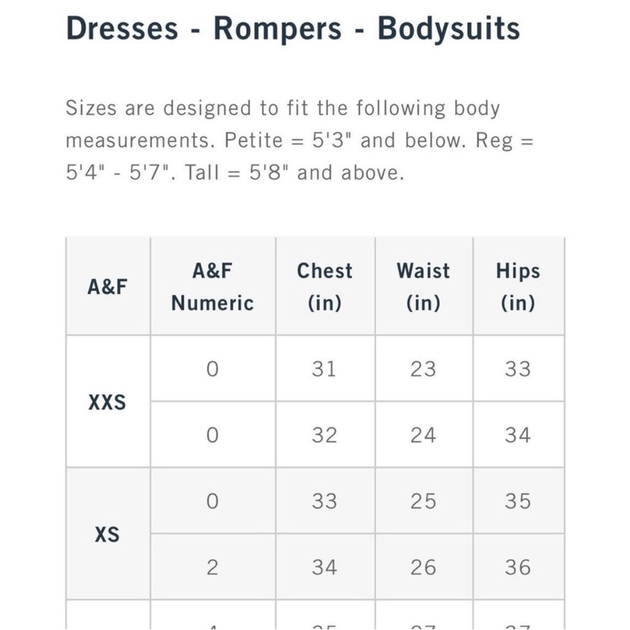Click the hips value 36 cell
The height and width of the screenshot is (630, 630).
coord(518,568)
